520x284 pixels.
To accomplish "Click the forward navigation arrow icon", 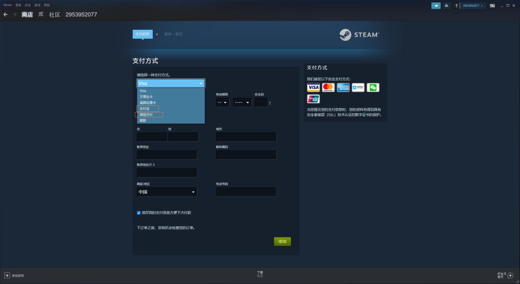I will pyautogui.click(x=14, y=14).
